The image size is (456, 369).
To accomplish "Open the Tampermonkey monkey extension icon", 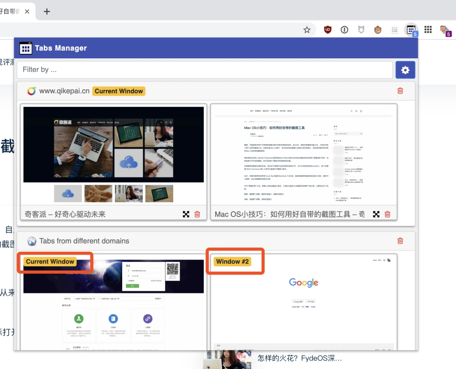I will point(378,30).
